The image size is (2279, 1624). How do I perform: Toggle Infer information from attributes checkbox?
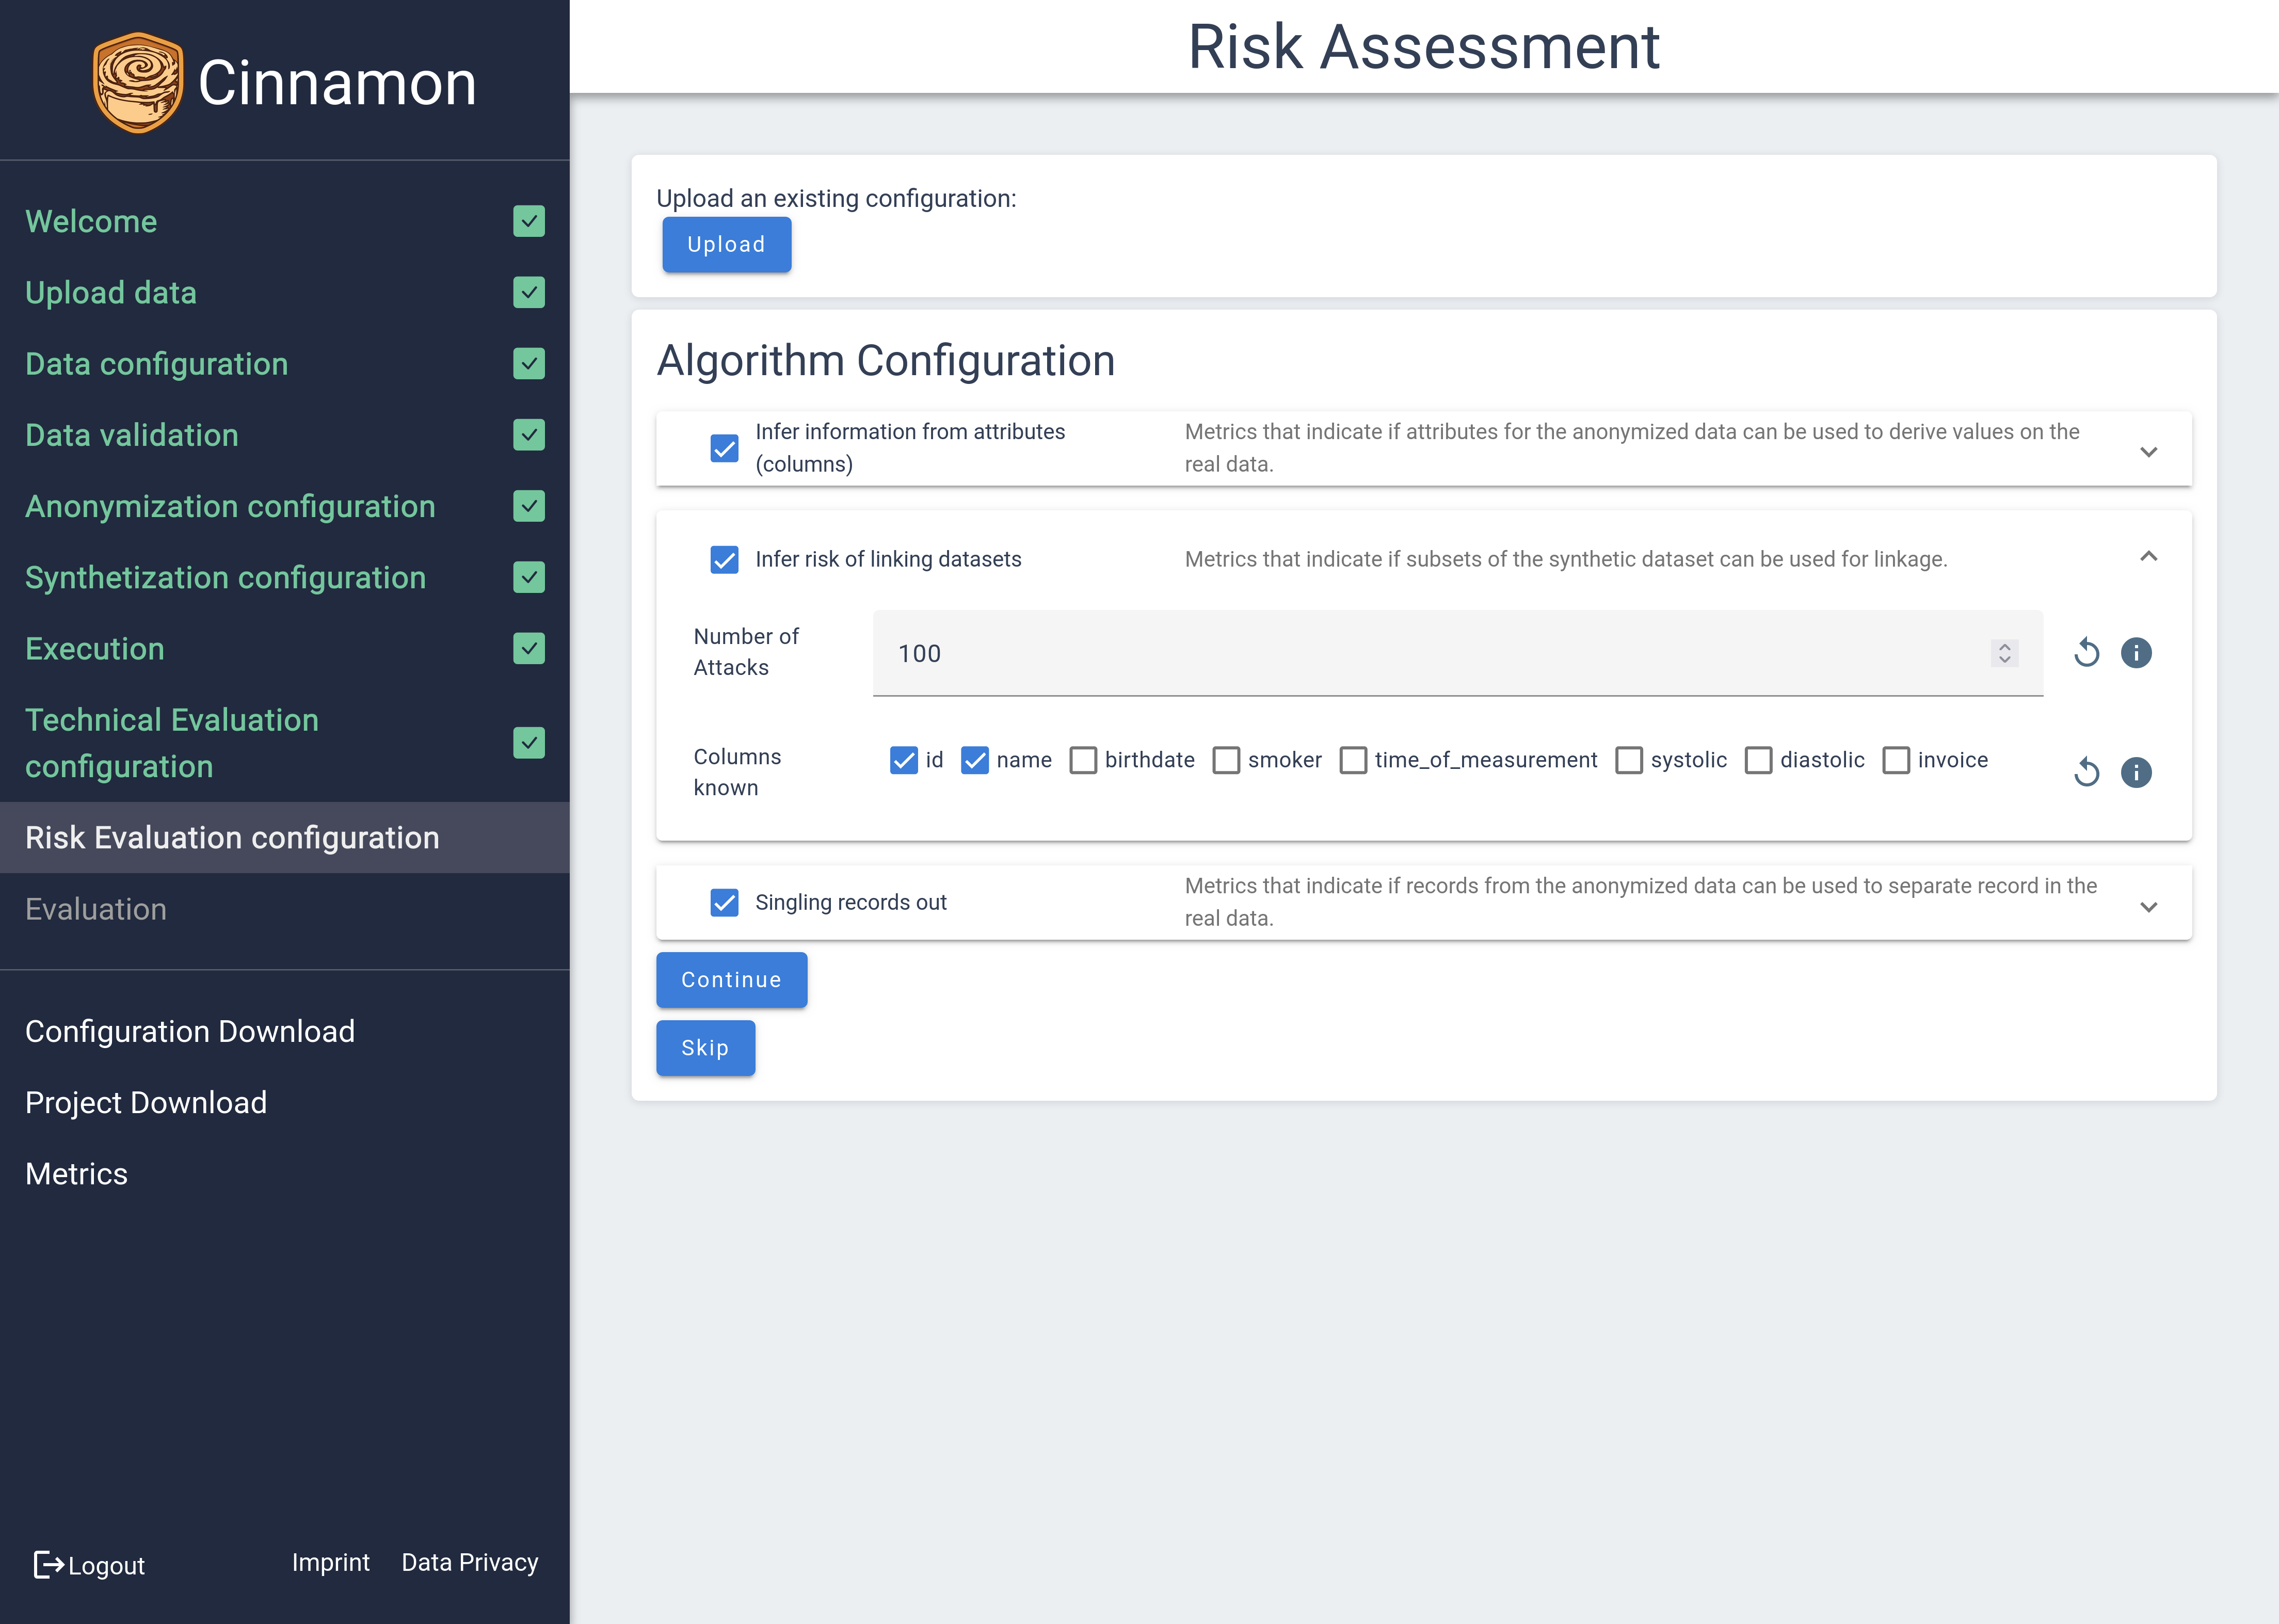click(724, 448)
